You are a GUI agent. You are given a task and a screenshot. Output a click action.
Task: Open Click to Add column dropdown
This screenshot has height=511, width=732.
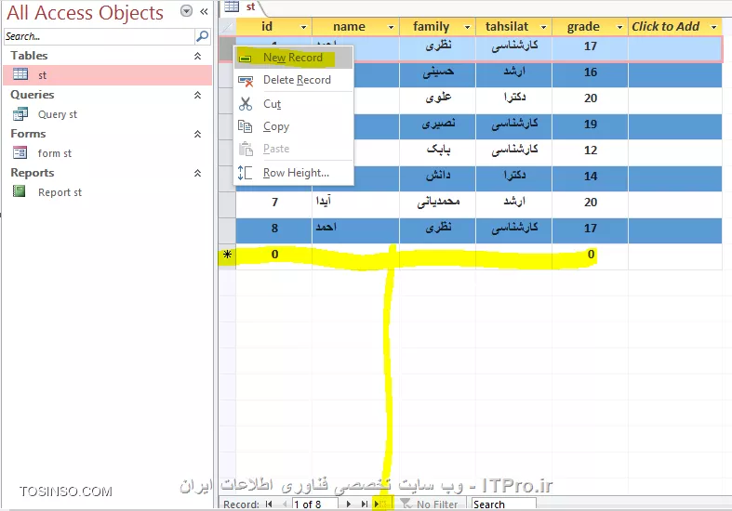click(713, 28)
